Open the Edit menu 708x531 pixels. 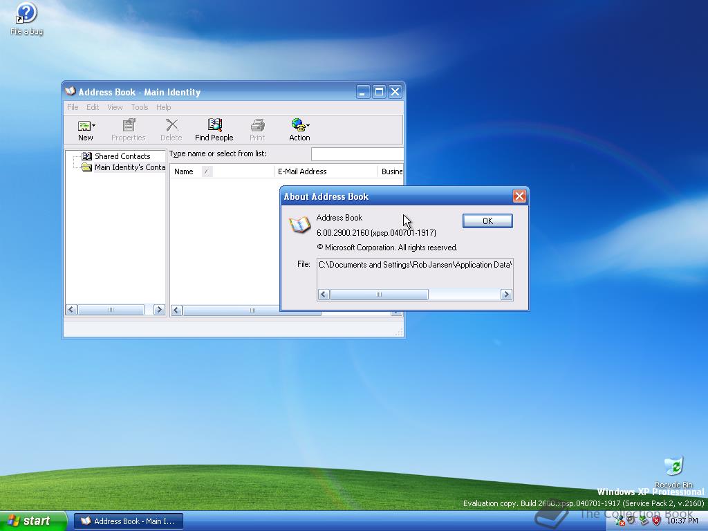93,107
